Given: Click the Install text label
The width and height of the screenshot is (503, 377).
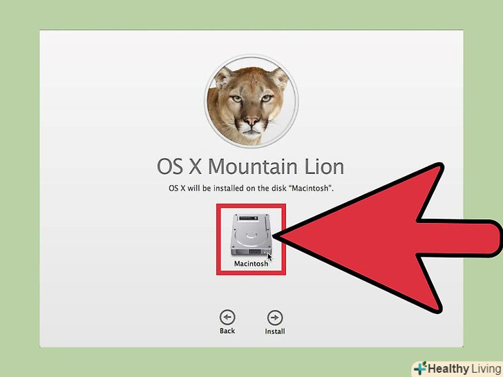Looking at the screenshot, I should (275, 331).
